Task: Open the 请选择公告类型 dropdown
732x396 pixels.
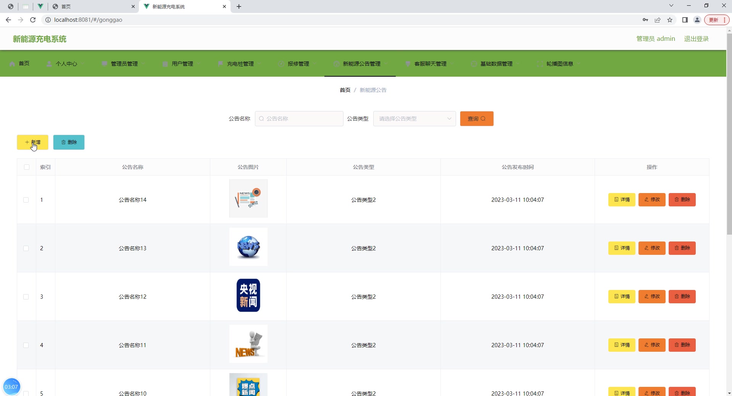Action: click(414, 119)
